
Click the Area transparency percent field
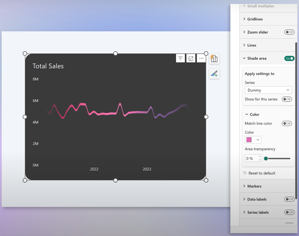pyautogui.click(x=251, y=158)
